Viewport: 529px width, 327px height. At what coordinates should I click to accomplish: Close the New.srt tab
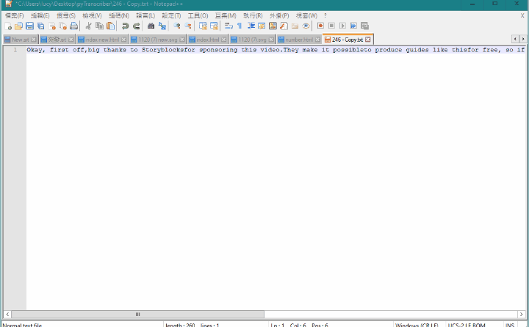coord(33,40)
